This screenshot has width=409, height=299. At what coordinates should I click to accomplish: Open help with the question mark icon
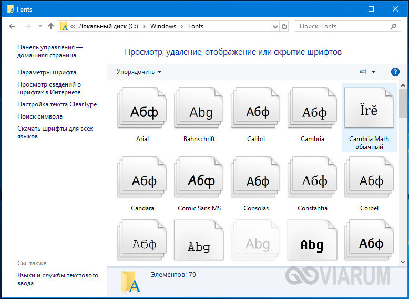point(395,71)
